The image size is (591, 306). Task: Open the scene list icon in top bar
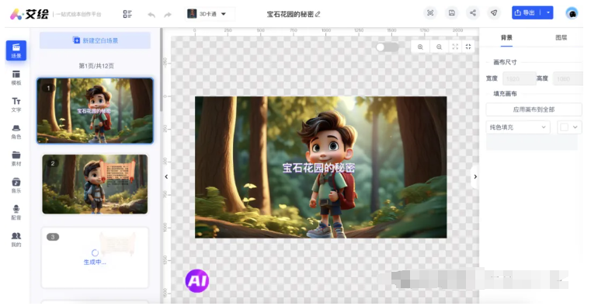tap(127, 14)
